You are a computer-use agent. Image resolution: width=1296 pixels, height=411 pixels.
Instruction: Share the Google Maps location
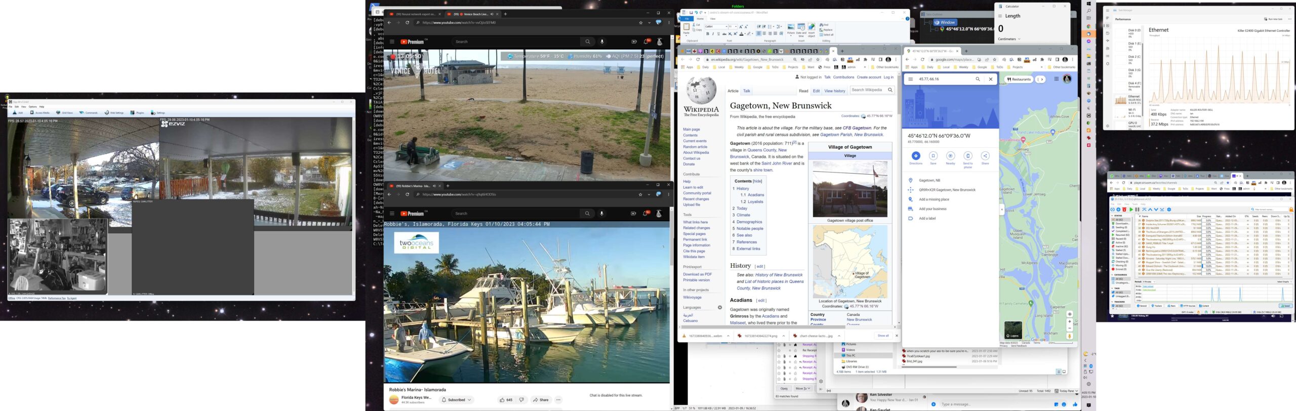pos(985,156)
